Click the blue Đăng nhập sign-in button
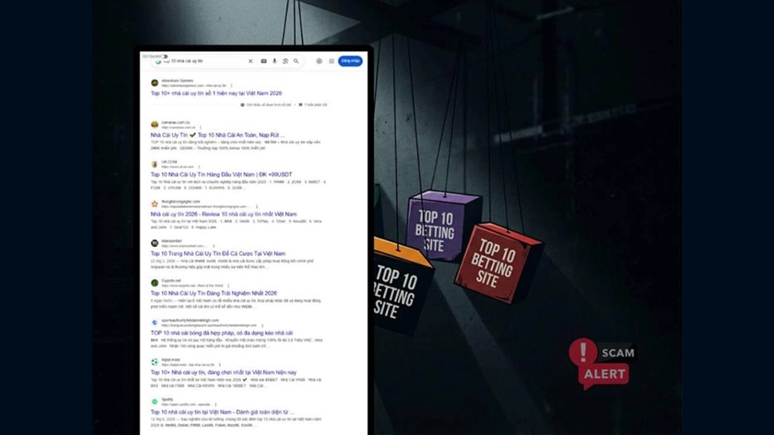This screenshot has height=435, width=774. [350, 61]
